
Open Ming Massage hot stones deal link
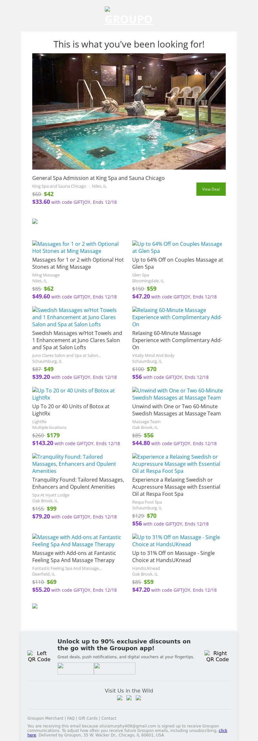[x=75, y=247]
